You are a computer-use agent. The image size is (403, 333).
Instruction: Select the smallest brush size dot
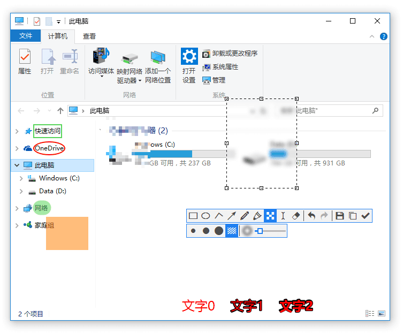coord(193,231)
